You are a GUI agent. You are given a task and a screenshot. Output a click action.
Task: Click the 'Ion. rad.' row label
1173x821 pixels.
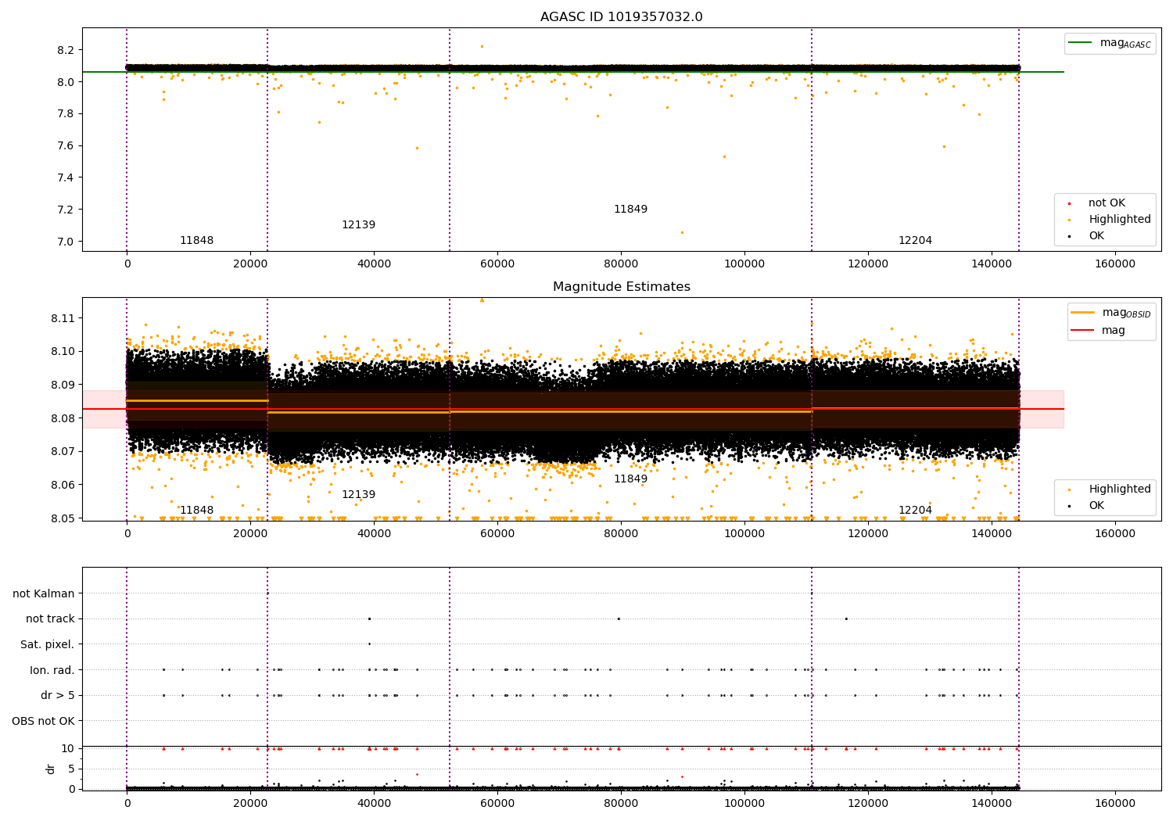52,670
